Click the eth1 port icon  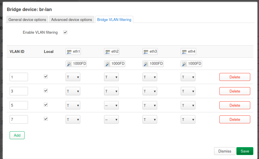tap(69, 51)
